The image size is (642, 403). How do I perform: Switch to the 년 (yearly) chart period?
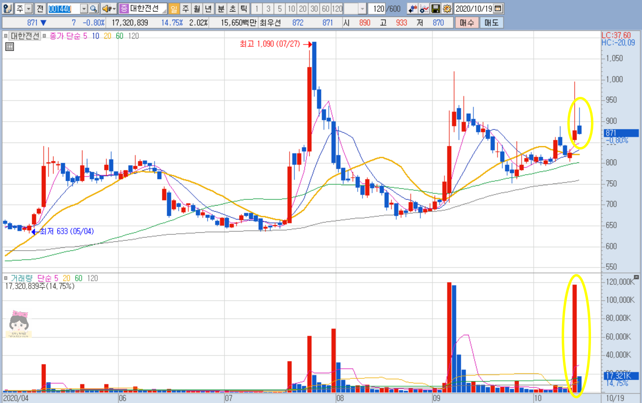(x=208, y=8)
